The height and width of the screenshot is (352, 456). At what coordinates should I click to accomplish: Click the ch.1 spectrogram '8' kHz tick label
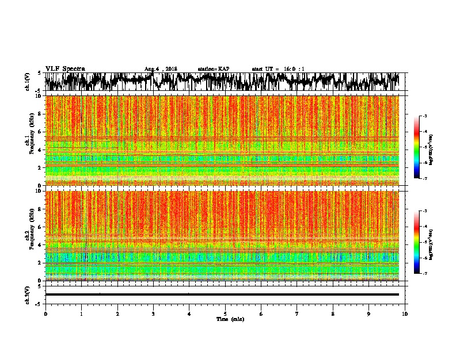coord(40,114)
